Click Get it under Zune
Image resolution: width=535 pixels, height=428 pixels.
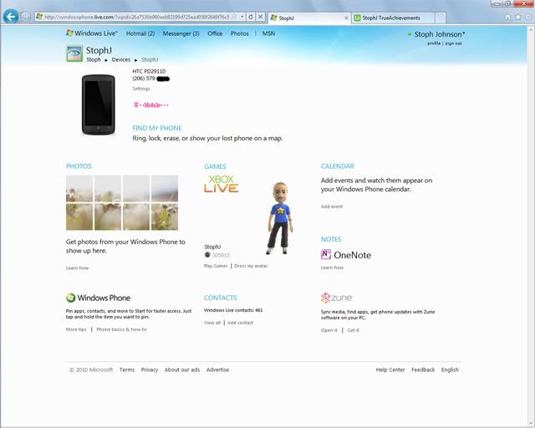[x=353, y=330]
